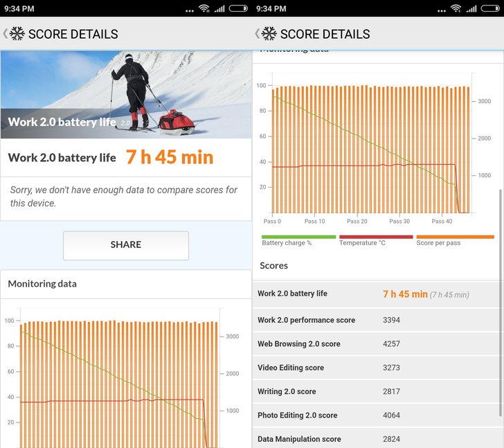Image resolution: width=504 pixels, height=448 pixels.
Task: Tap the orange Score per pass legend bar
Action: point(455,237)
